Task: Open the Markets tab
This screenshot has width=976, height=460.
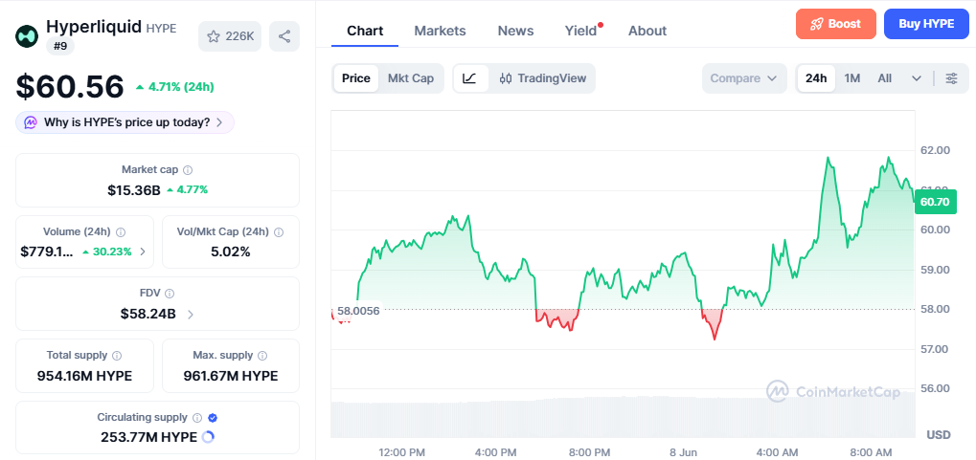Action: point(440,31)
